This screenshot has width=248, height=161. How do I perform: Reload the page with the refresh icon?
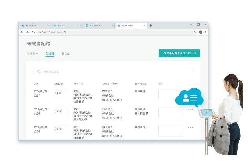[x=33, y=32]
